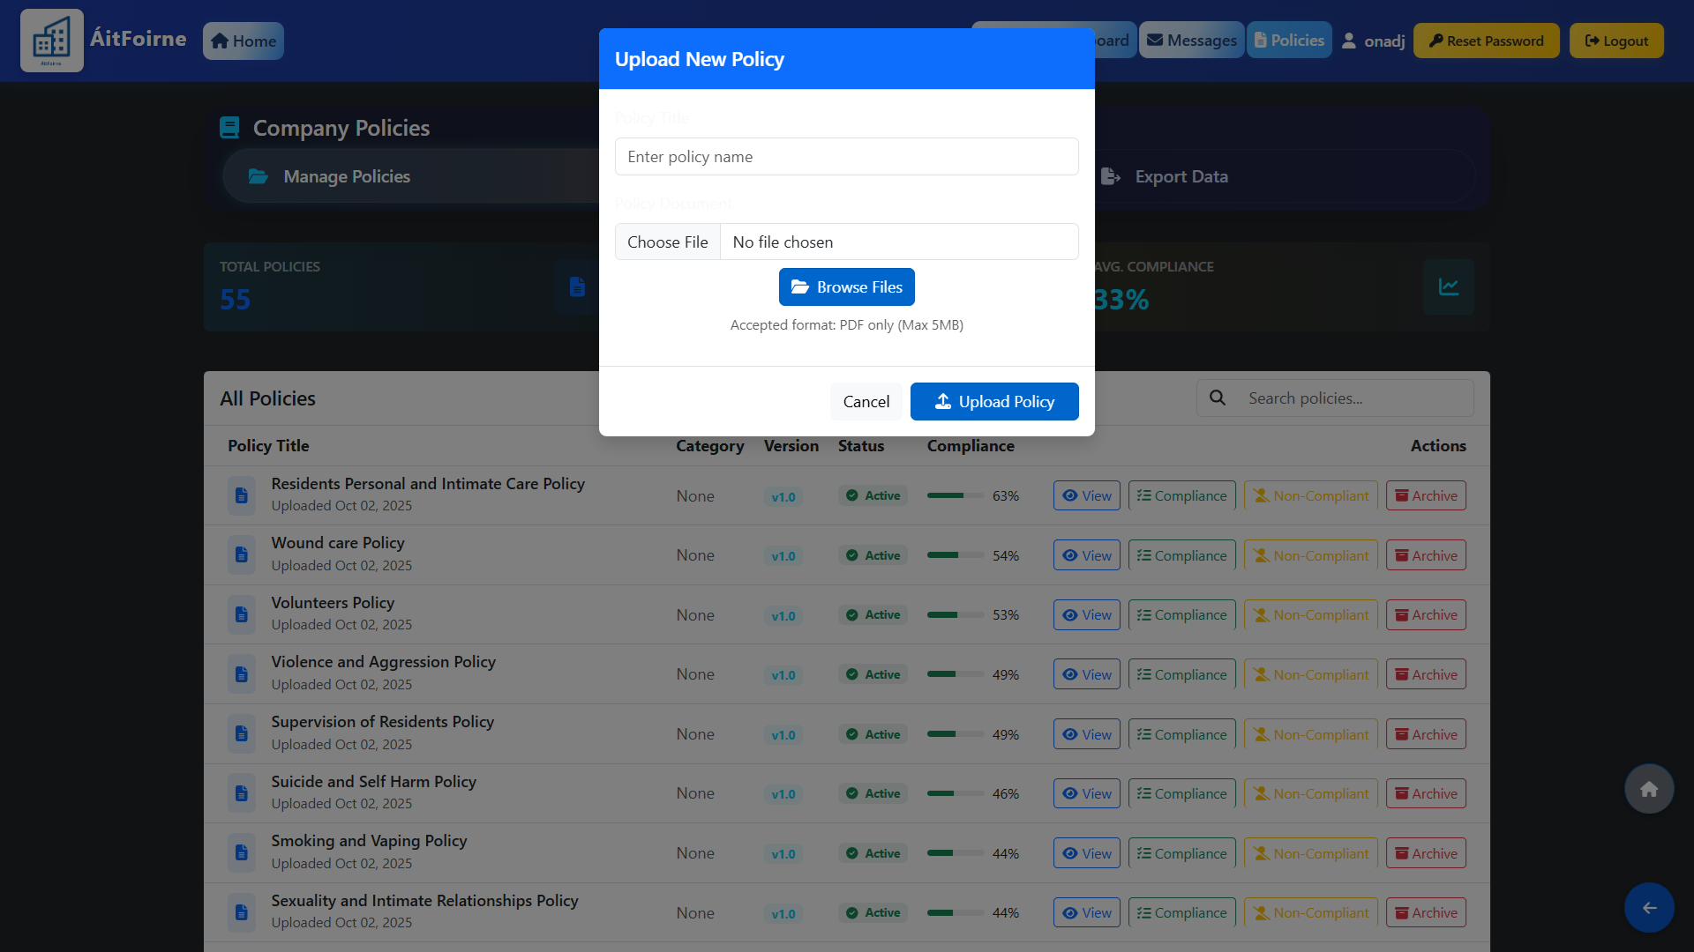
Task: Click the floating home button
Action: click(1649, 789)
